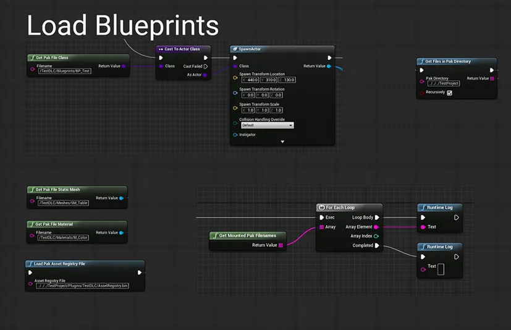511x330 pixels.
Task: Click the Cast To Actor Class exec input pin
Action: click(x=161, y=57)
